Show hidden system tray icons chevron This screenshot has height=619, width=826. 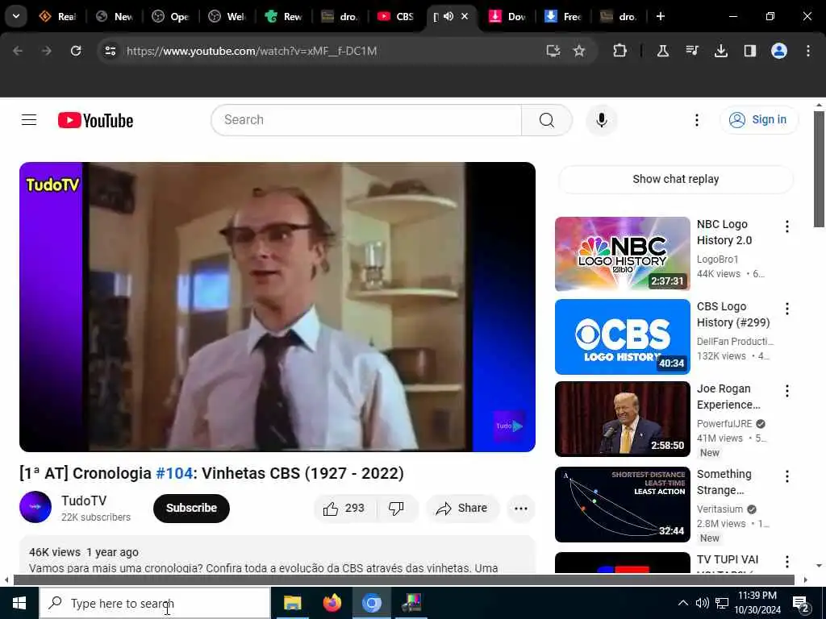[x=682, y=603]
